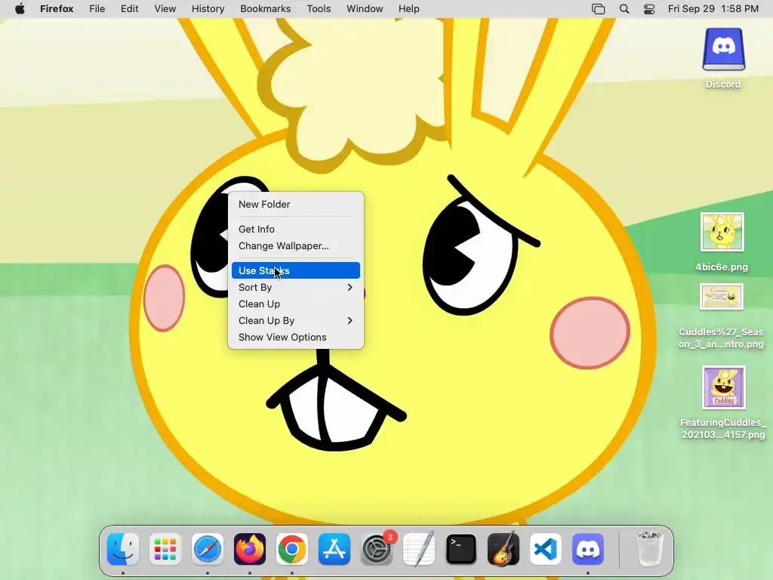Choose Get Info from context menu
The width and height of the screenshot is (773, 580).
(x=296, y=229)
